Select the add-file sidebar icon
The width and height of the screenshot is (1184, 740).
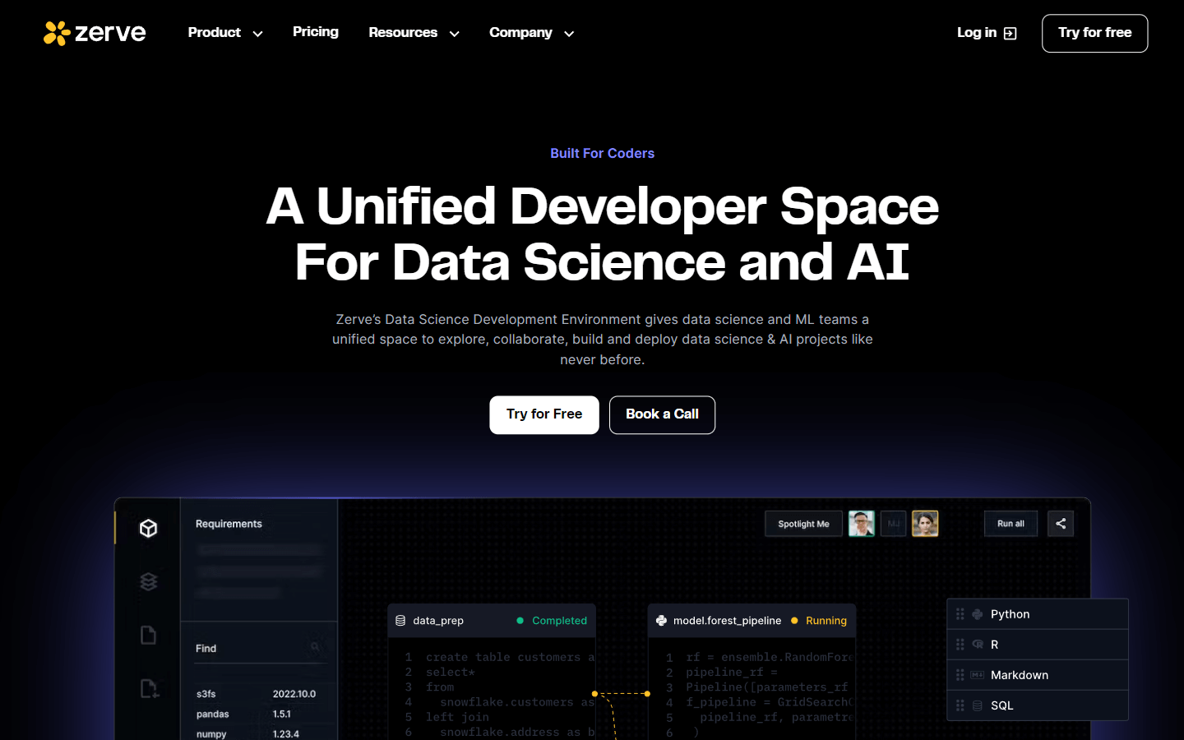pos(149,688)
